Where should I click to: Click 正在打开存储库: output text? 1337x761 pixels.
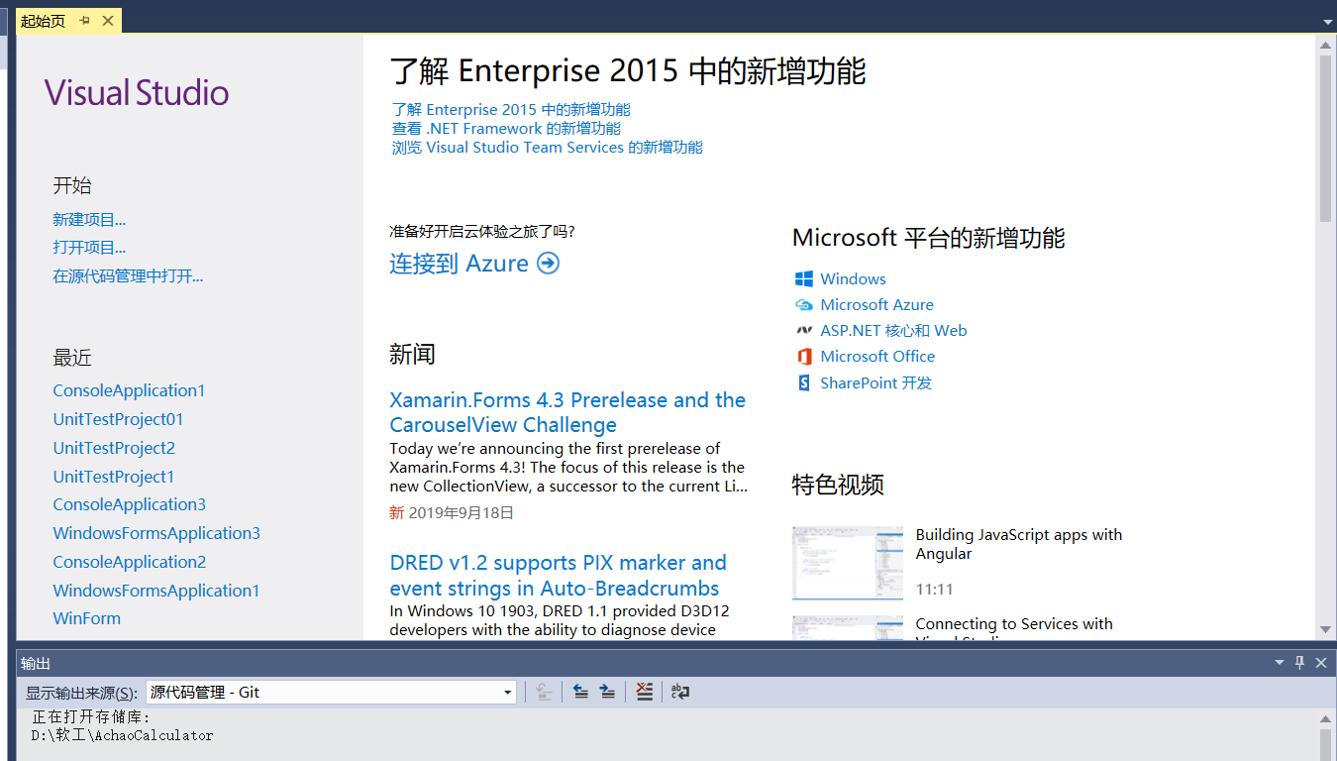(x=91, y=717)
